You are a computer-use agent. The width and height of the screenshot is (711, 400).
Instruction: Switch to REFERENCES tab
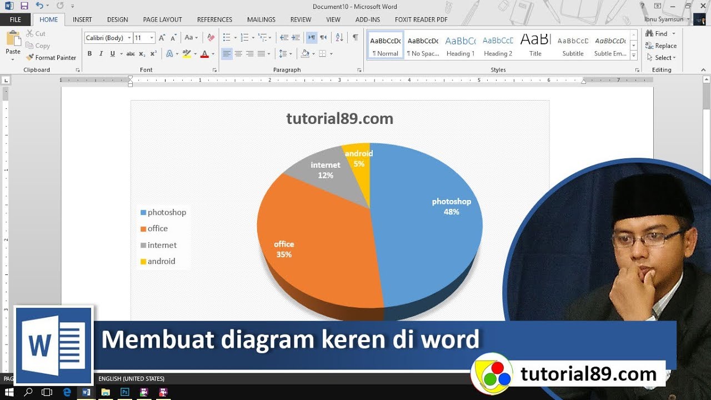coord(215,19)
